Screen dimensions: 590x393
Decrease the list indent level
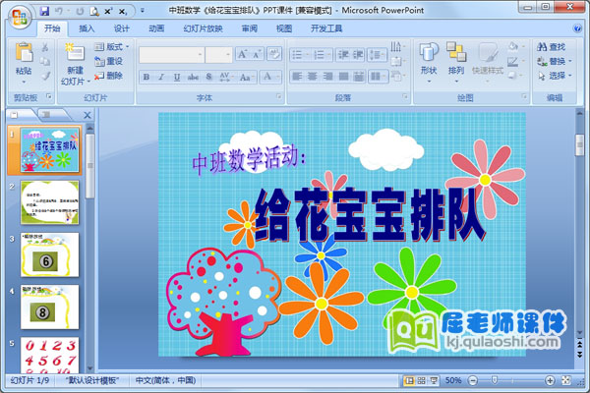343,55
